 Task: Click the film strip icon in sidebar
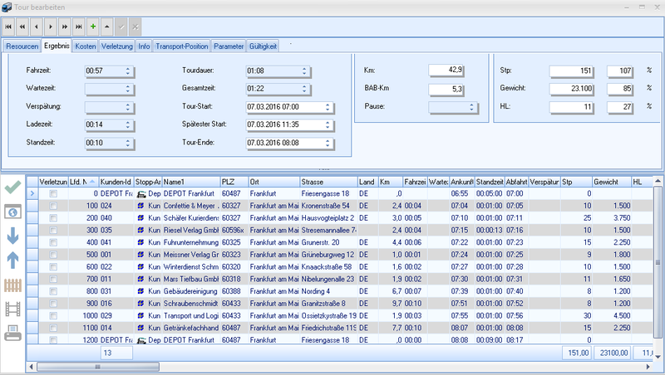[13, 309]
